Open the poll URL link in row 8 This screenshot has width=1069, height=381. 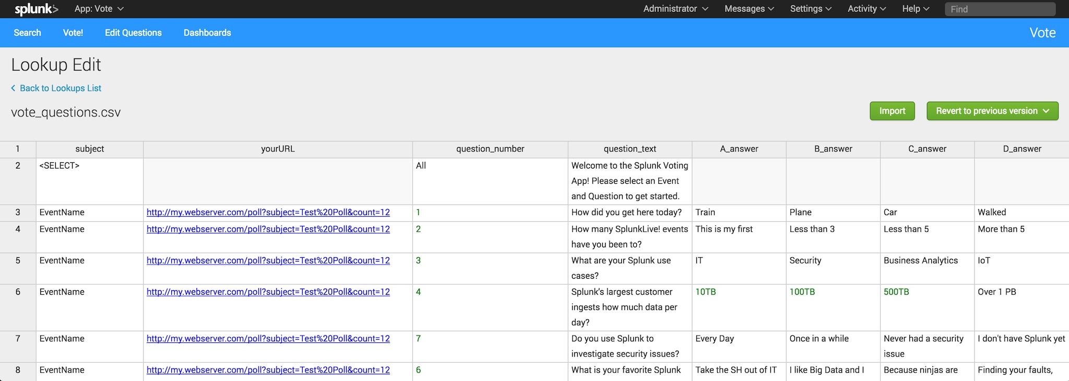pyautogui.click(x=268, y=370)
